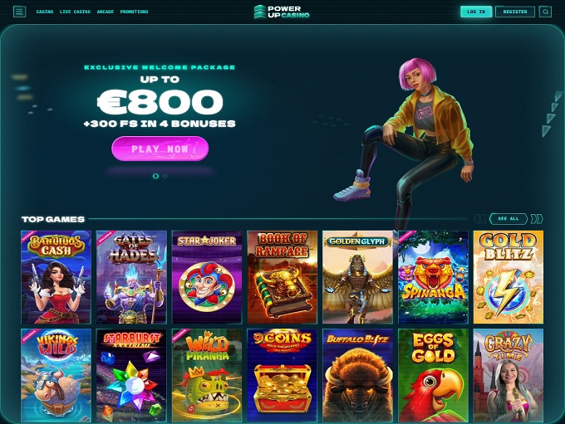The image size is (565, 424).
Task: Open the Gold Blitz game thumbnail
Action: coord(508,277)
